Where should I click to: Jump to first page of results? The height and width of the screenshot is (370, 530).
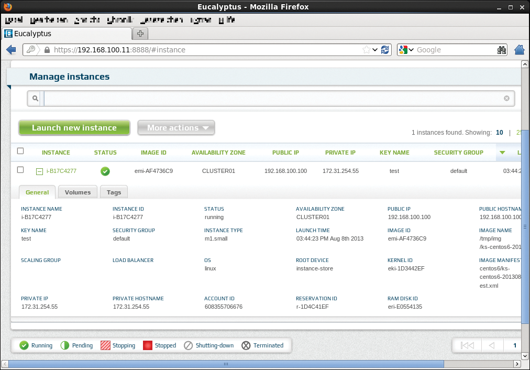(x=467, y=345)
